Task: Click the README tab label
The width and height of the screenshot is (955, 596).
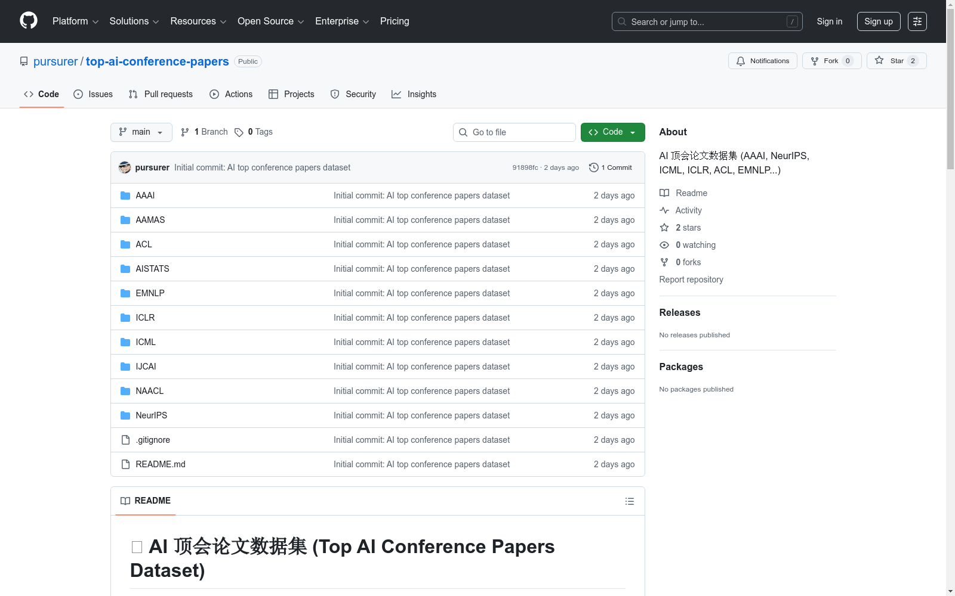Action: coord(146,501)
